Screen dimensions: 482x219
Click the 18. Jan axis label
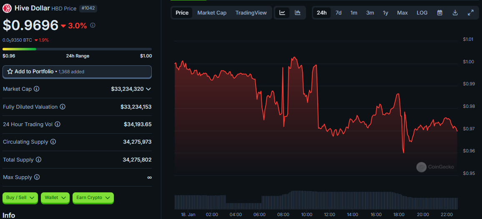[188, 214]
